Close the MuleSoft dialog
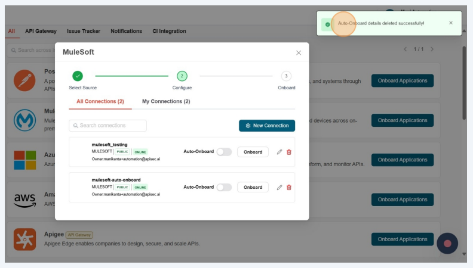473x268 pixels. pyautogui.click(x=299, y=52)
